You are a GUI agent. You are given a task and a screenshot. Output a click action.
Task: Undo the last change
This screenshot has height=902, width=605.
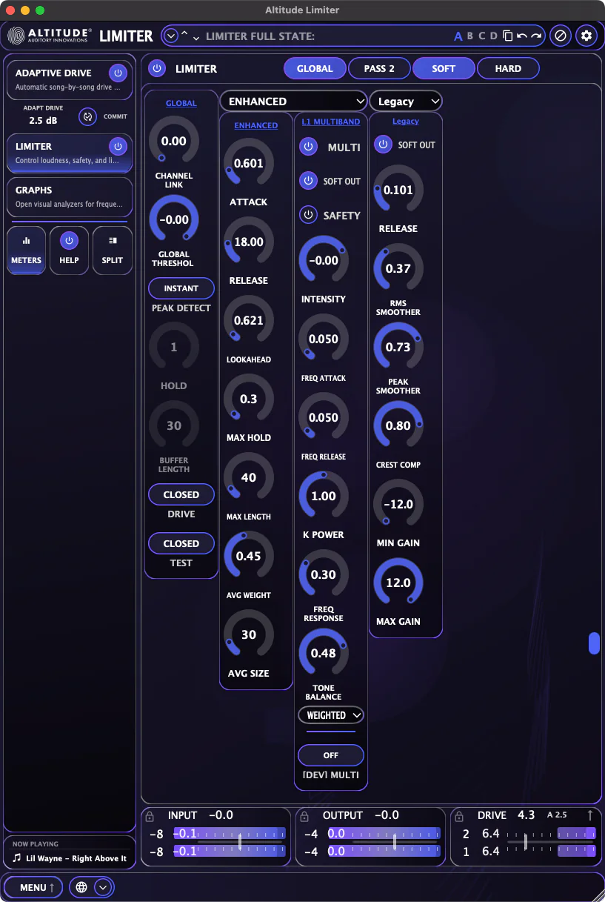click(x=521, y=36)
